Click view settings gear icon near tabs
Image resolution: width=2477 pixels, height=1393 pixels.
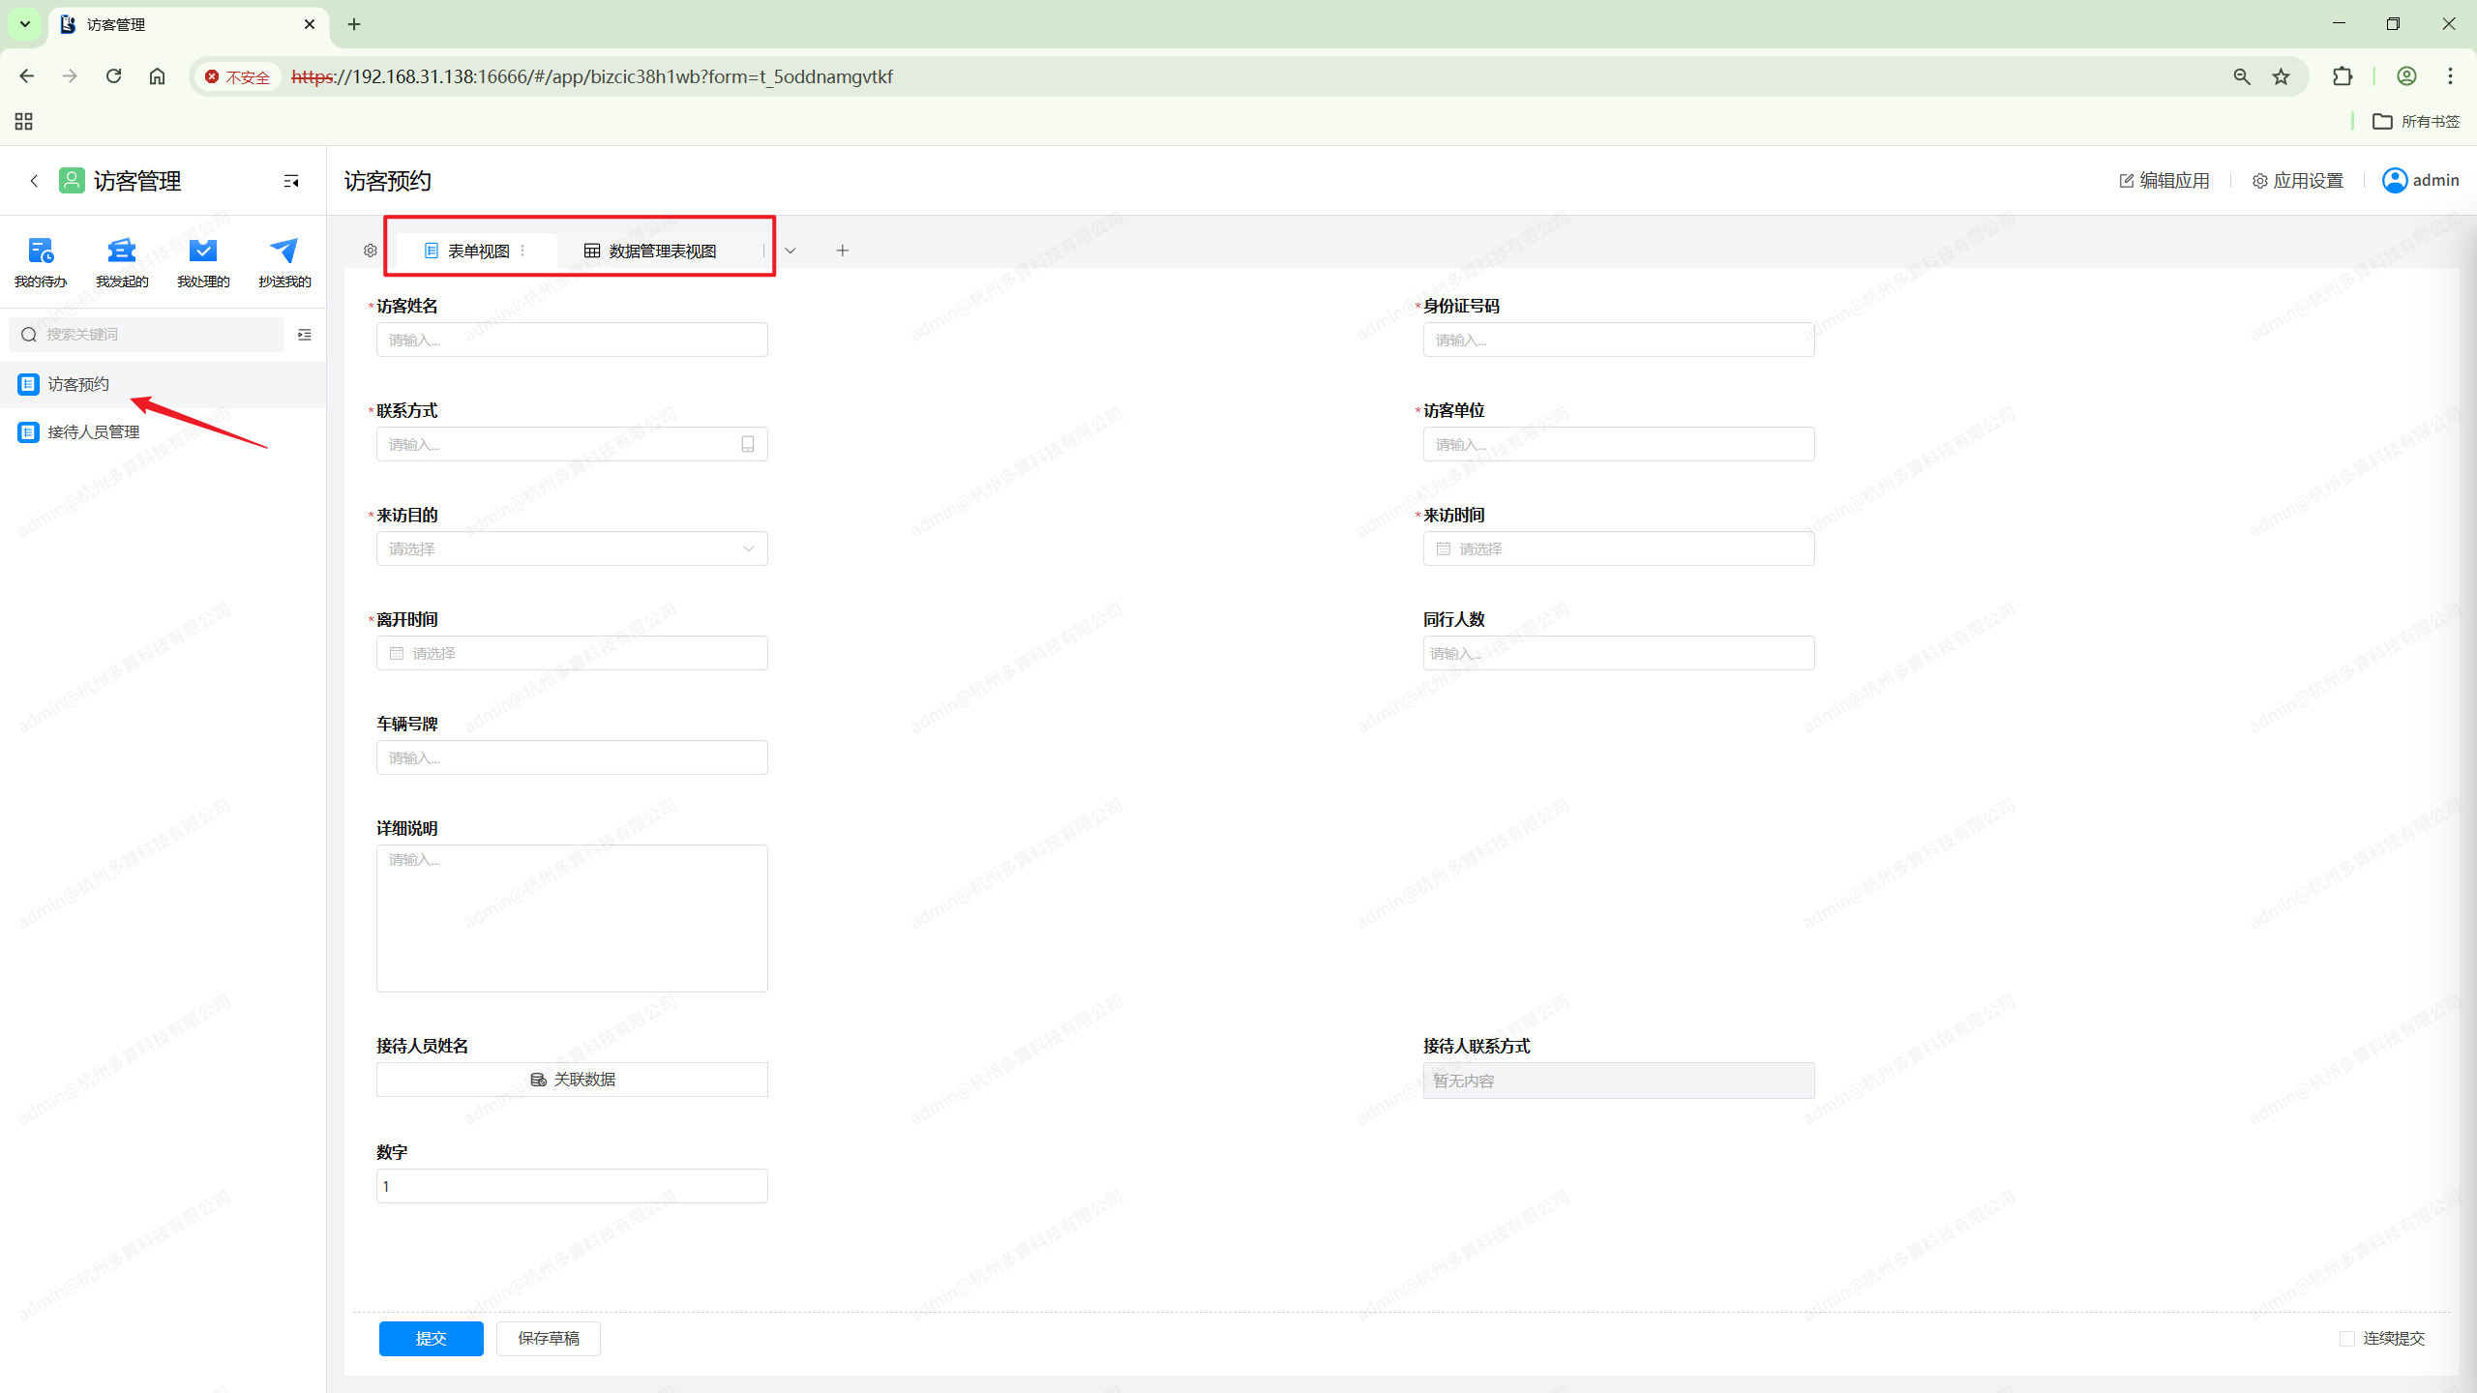click(x=371, y=251)
